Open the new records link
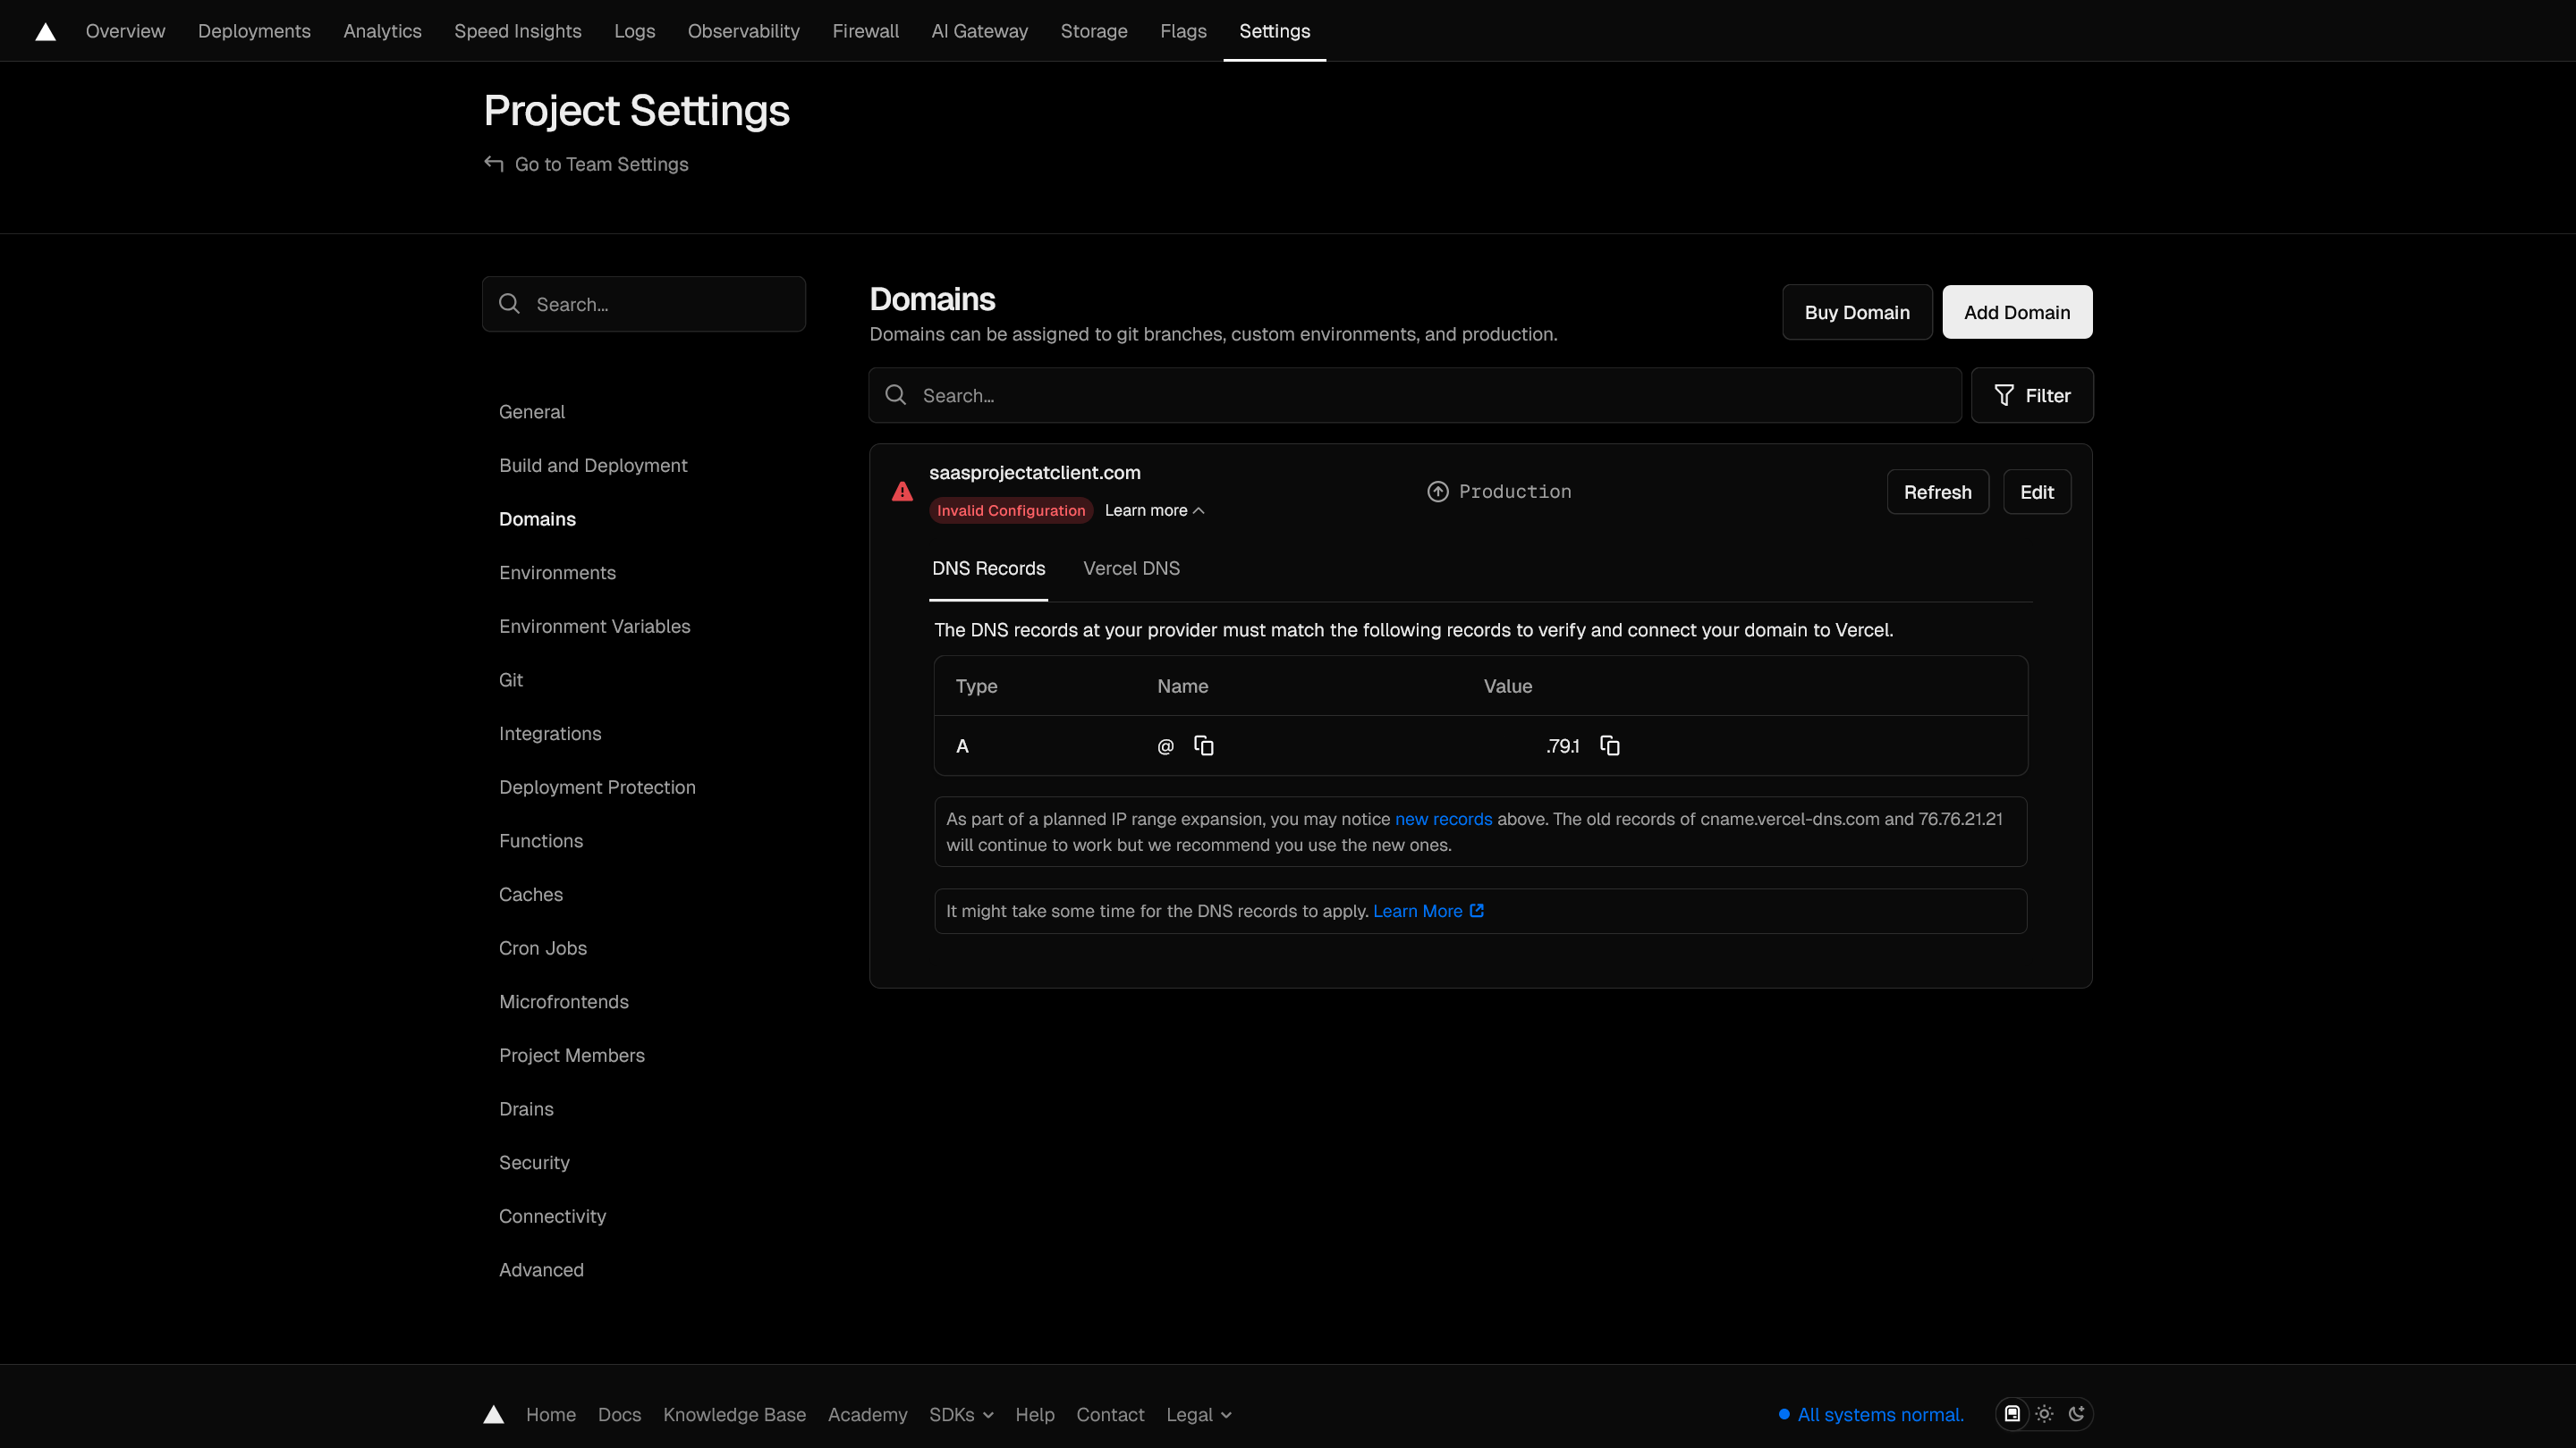Screen dimensions: 2576x1448 pyautogui.click(x=1443, y=820)
